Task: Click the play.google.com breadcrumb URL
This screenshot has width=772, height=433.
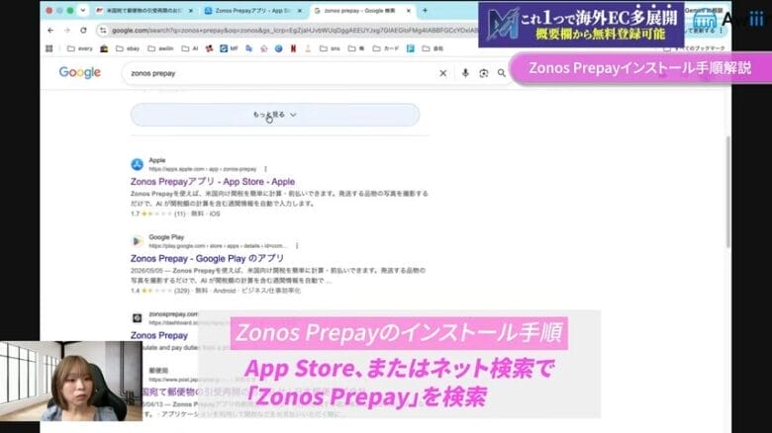Action: 218,245
